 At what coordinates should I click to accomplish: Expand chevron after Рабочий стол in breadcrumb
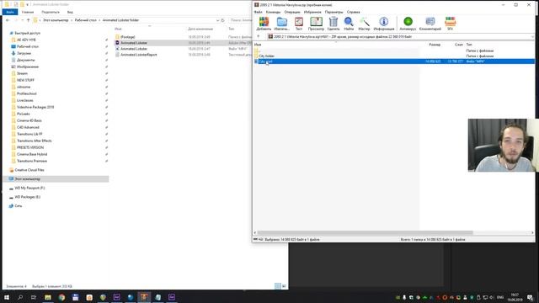tap(99, 20)
